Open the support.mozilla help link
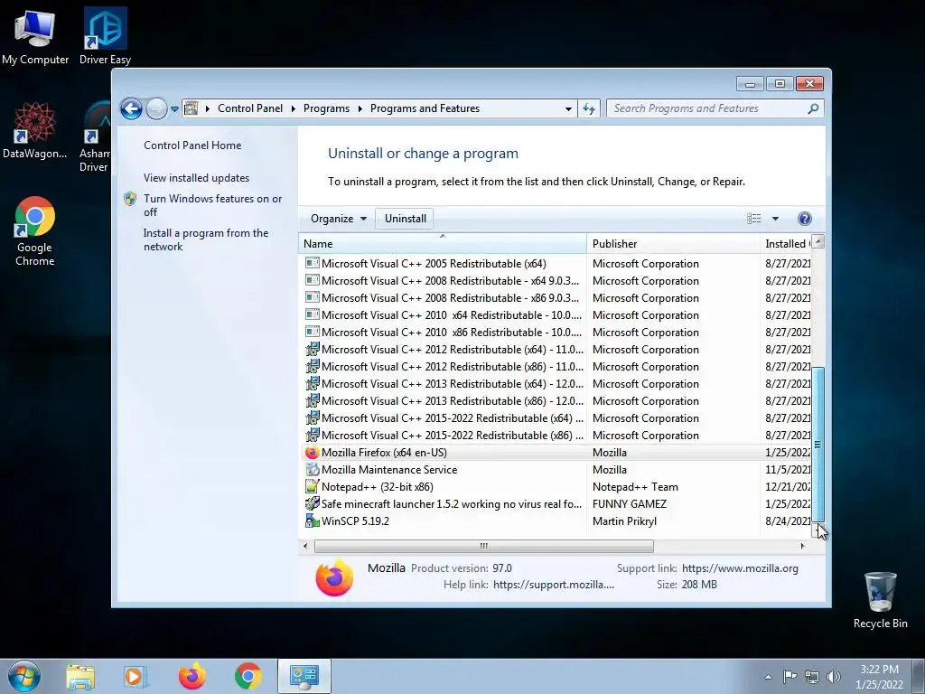925x694 pixels. [x=554, y=585]
